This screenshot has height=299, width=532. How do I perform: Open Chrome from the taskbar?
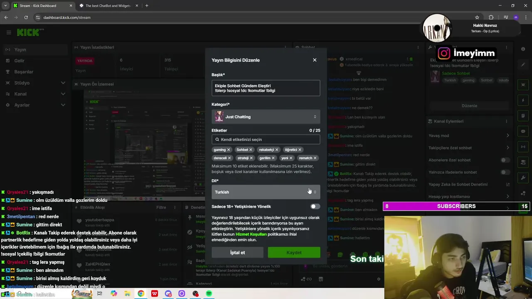coord(141,294)
